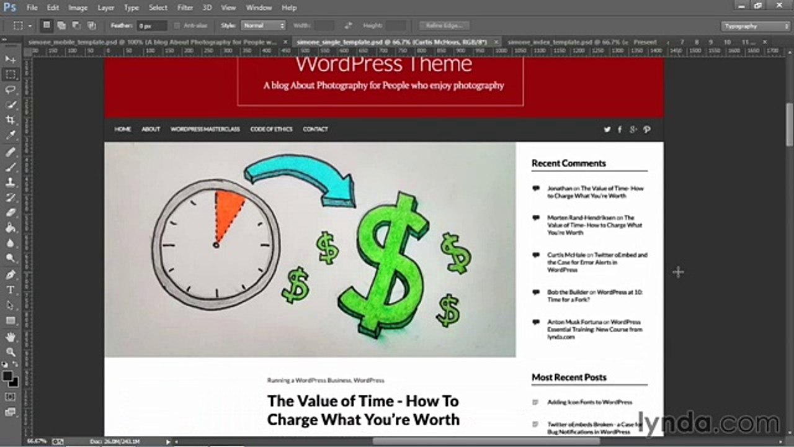Select the Pen tool
Viewport: 794px width, 447px height.
(11, 275)
